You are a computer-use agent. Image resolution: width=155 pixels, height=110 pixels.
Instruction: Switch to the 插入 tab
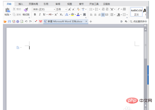point(21,4)
